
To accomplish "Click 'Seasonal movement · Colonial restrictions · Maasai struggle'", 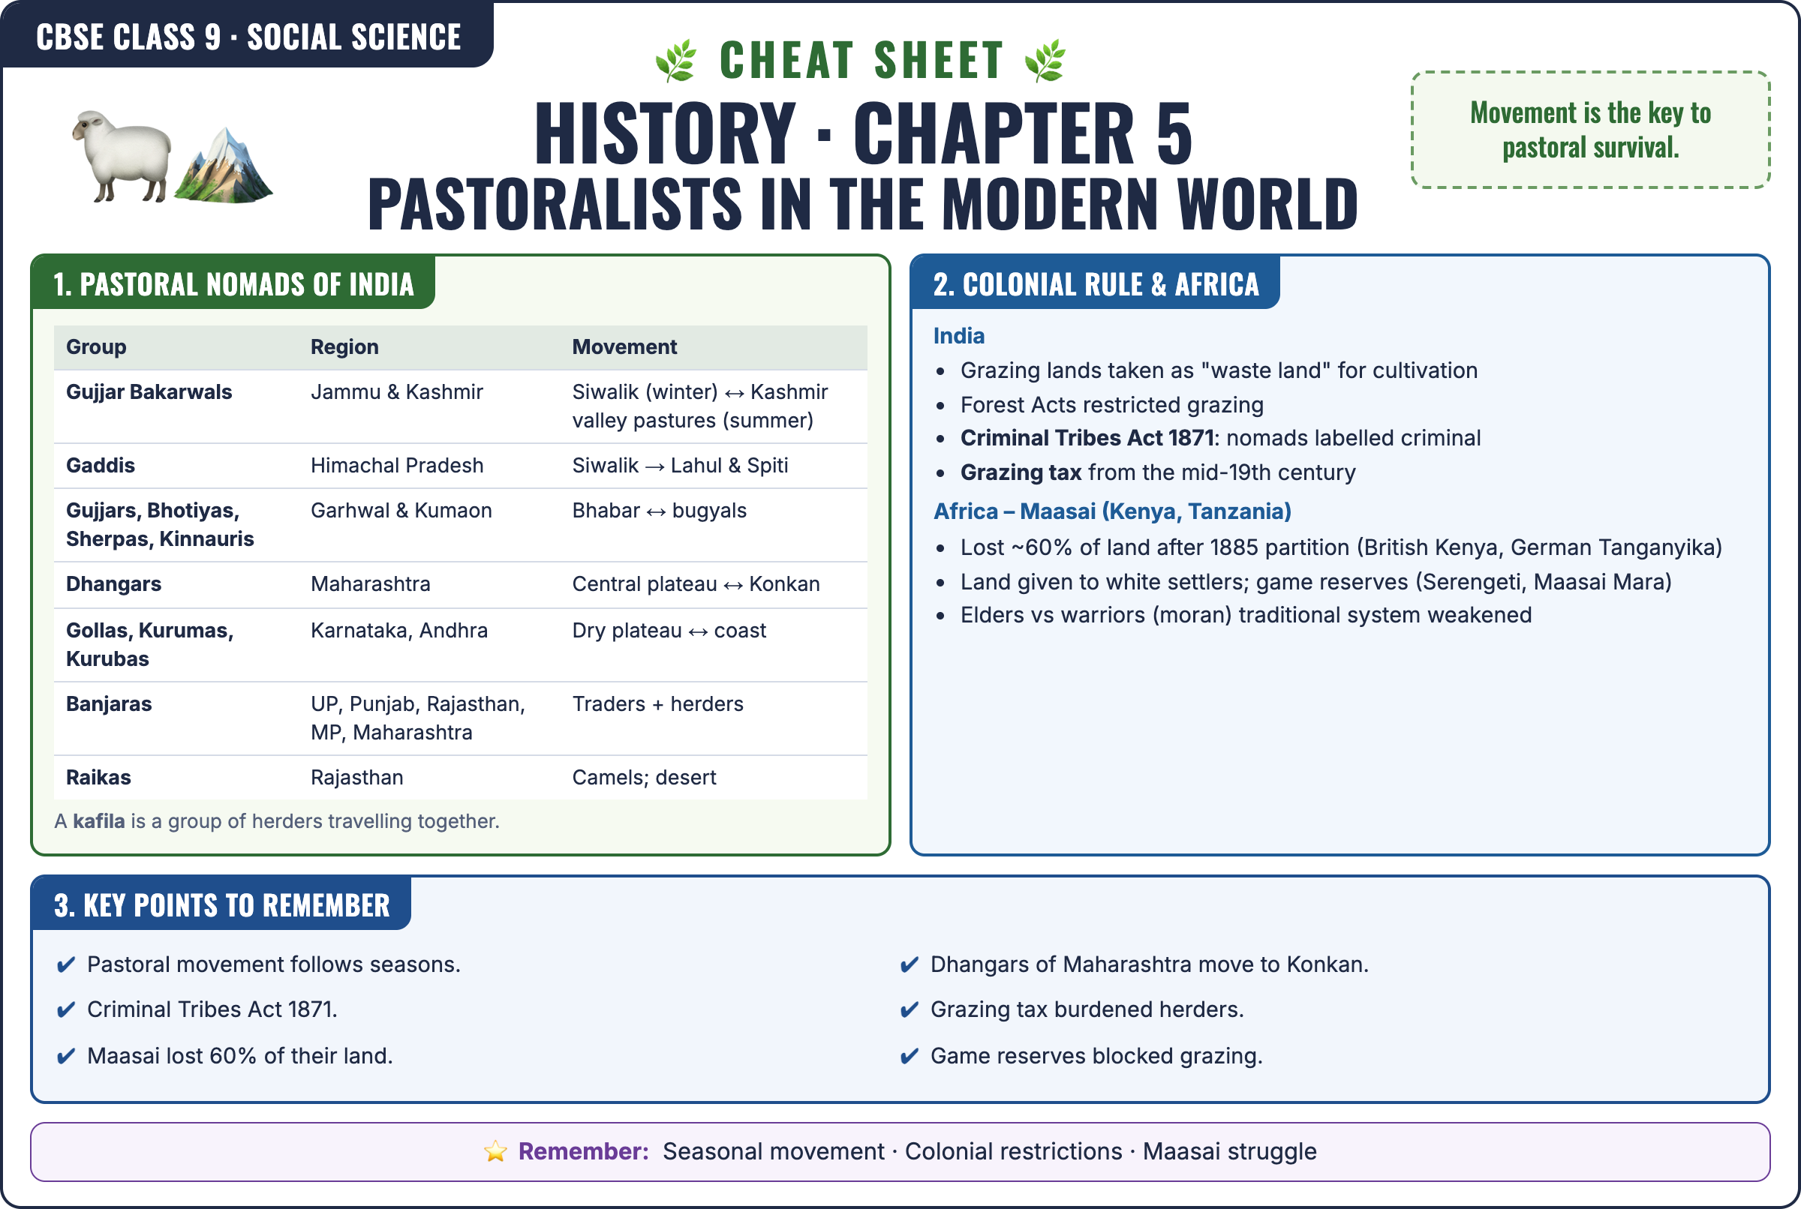I will [x=990, y=1151].
